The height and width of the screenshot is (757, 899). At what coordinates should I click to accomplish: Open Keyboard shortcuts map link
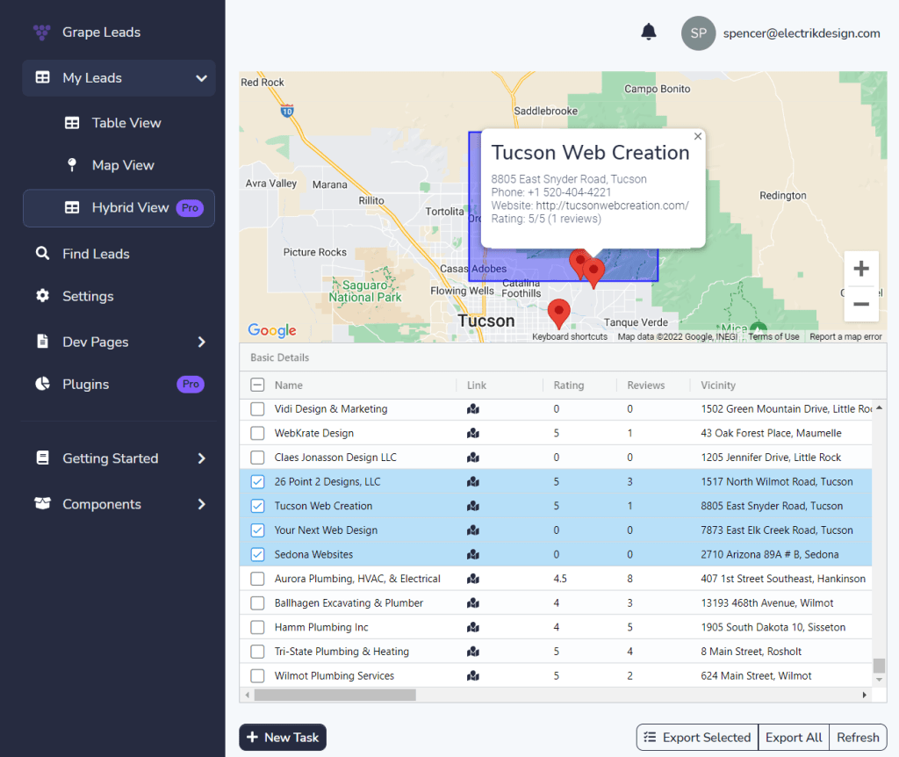pyautogui.click(x=569, y=336)
